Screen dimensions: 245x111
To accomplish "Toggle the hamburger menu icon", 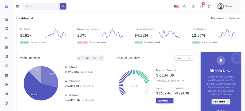I will 17,6.
